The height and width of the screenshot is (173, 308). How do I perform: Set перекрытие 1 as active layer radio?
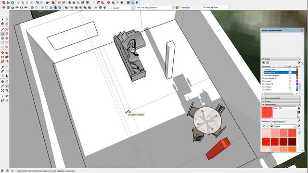pyautogui.click(x=263, y=70)
